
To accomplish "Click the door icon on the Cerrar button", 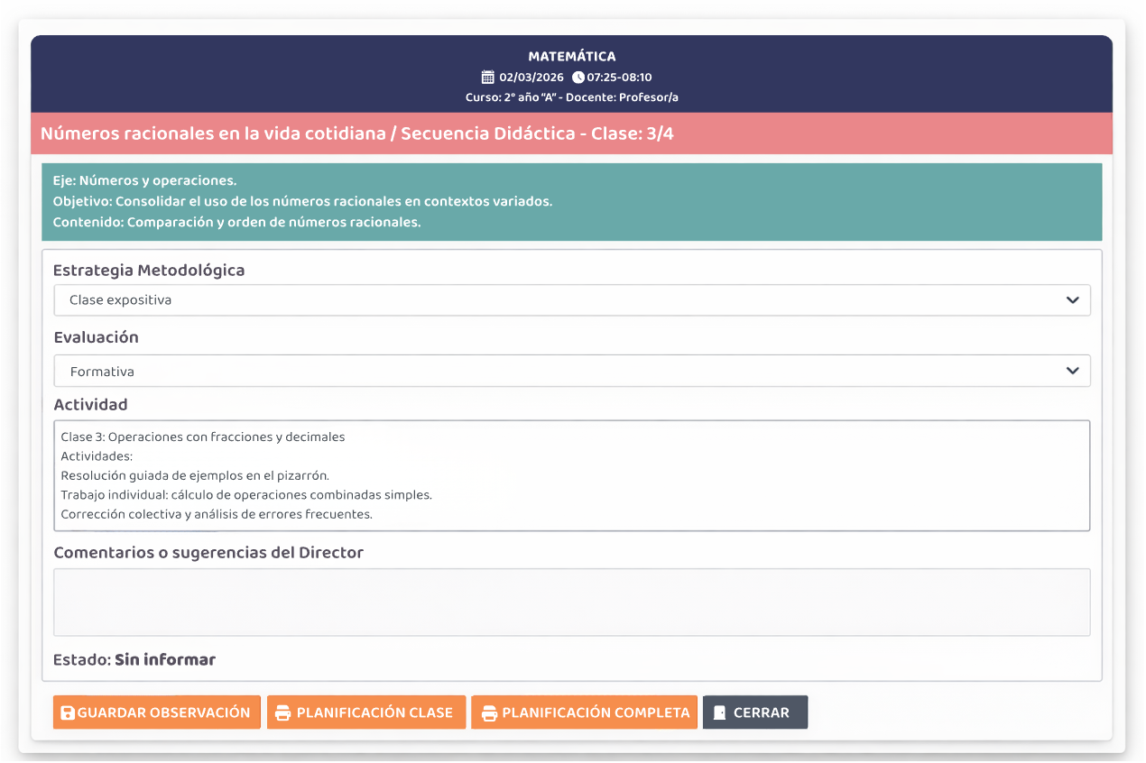I will tap(719, 713).
